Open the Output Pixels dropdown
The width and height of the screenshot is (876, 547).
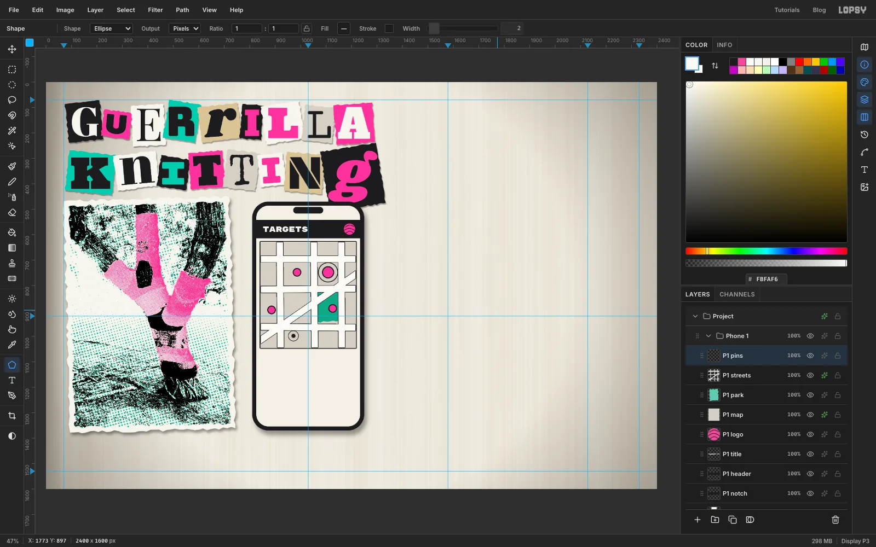[x=185, y=28]
